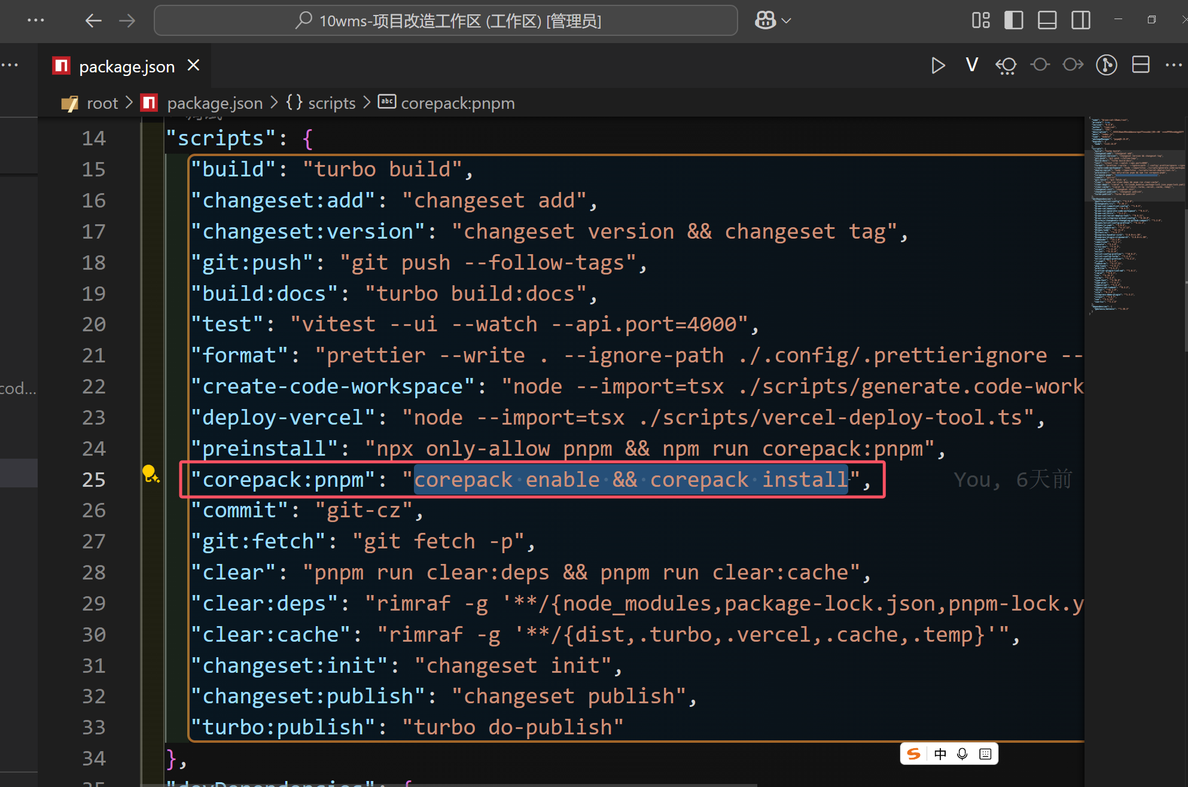Open the Customize Layout icon
1188x787 pixels.
[981, 20]
